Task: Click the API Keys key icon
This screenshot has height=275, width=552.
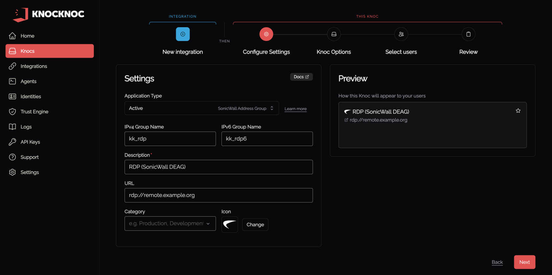Action: click(12, 142)
